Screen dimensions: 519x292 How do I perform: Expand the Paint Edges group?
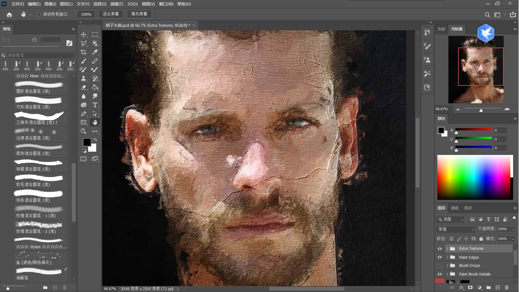tap(447, 257)
